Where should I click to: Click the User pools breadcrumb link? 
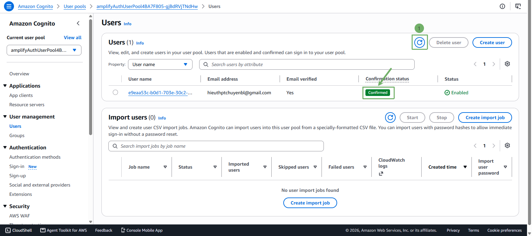[75, 6]
